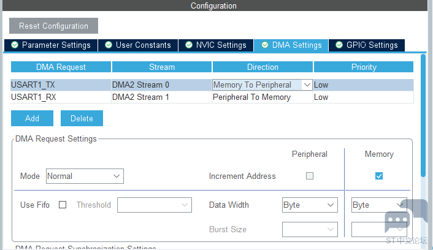Toggle Peripheral Increment Address checkbox
This screenshot has height=250, width=433.
310,176
